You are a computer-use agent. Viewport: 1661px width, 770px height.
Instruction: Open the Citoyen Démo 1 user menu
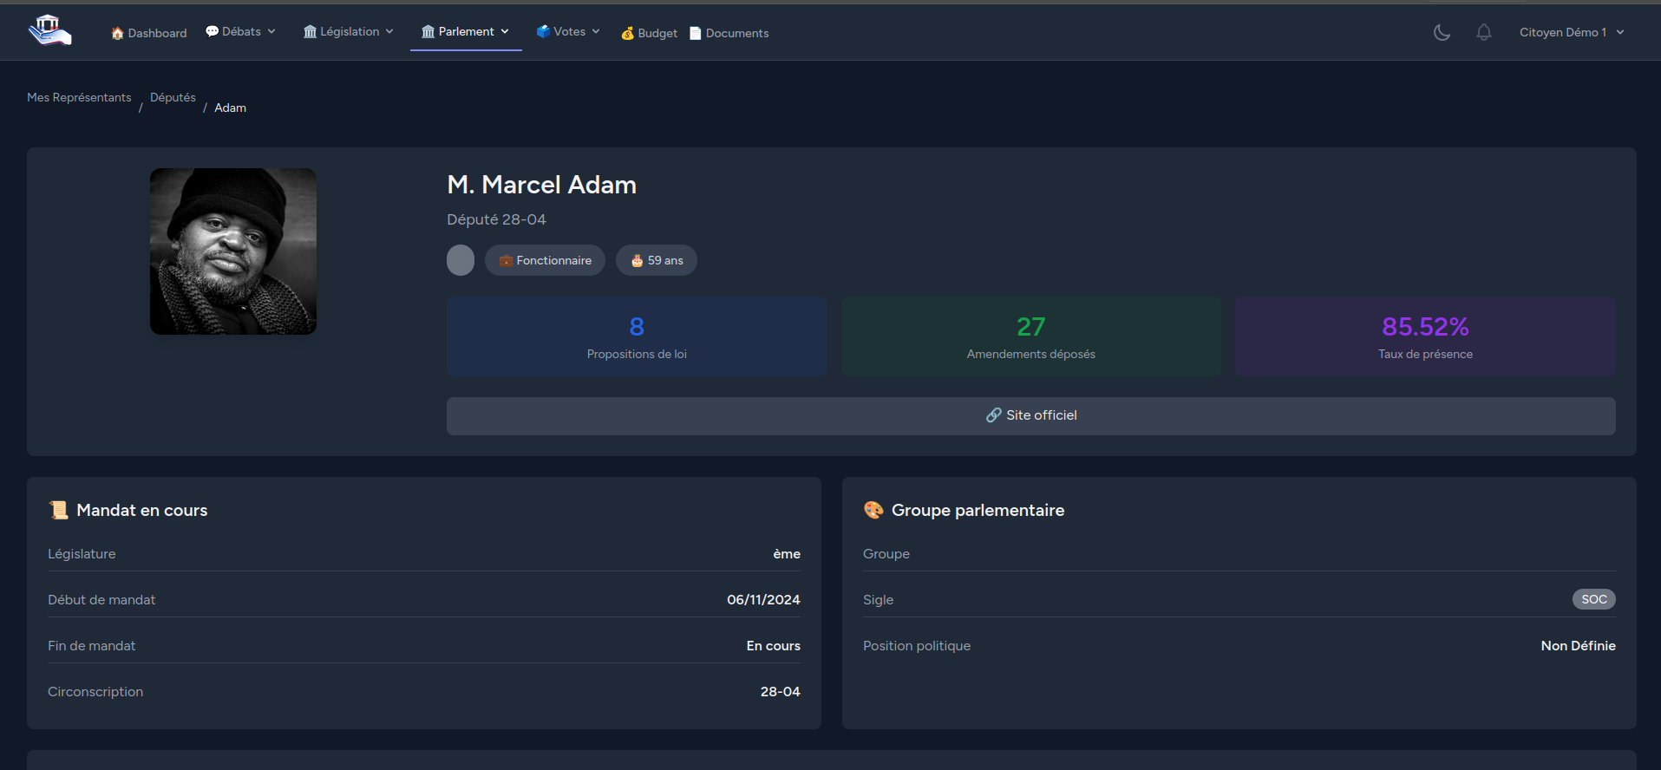click(x=1571, y=32)
